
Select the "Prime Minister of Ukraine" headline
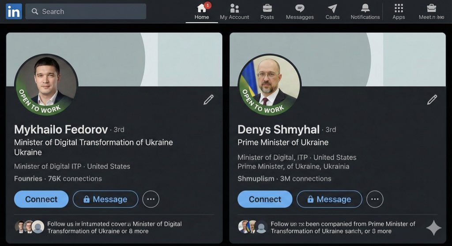pyautogui.click(x=283, y=143)
